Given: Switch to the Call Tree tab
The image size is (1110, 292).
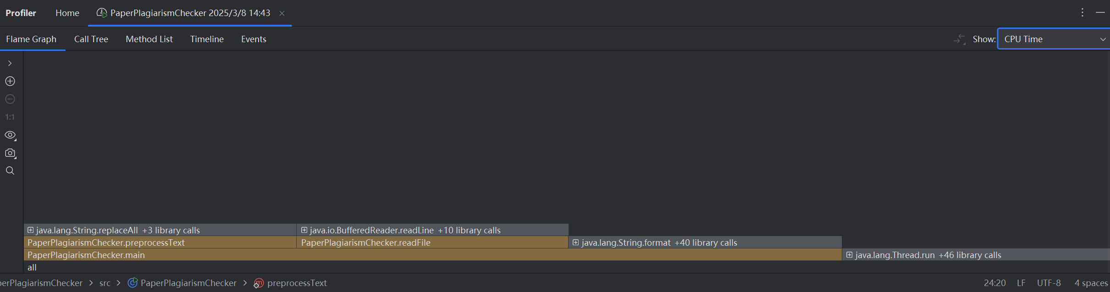Looking at the screenshot, I should click(91, 39).
